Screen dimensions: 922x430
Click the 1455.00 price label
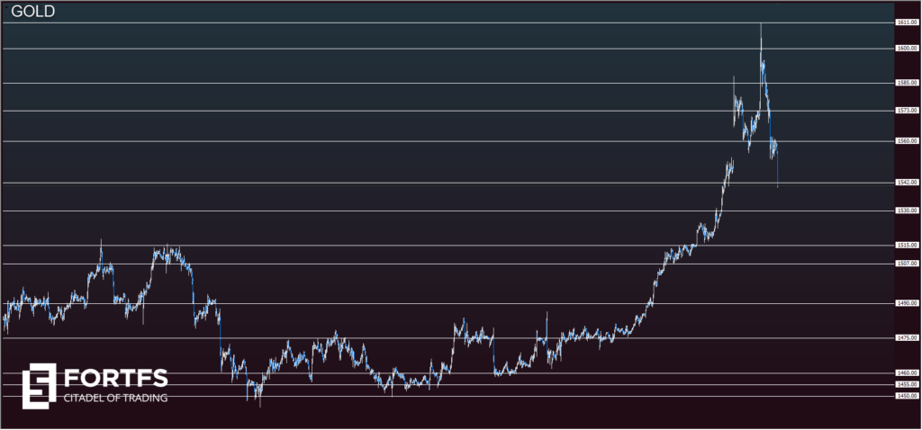click(x=906, y=384)
